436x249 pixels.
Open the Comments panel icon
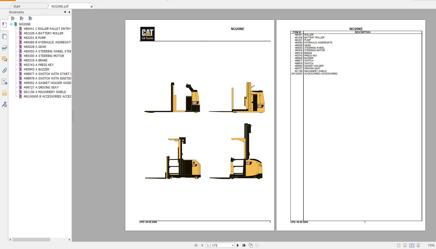point(4,59)
